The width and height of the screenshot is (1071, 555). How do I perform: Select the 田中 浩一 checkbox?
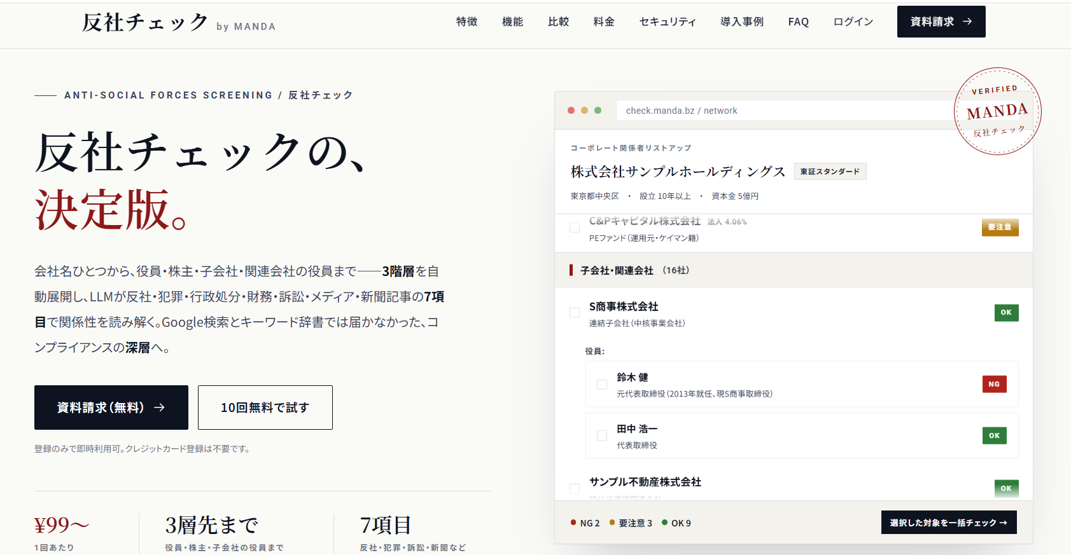[602, 435]
